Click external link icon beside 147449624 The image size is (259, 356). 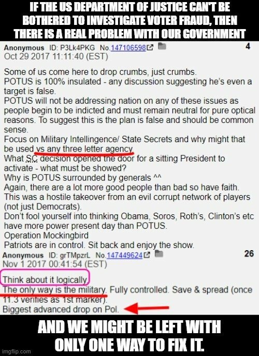click(x=147, y=255)
